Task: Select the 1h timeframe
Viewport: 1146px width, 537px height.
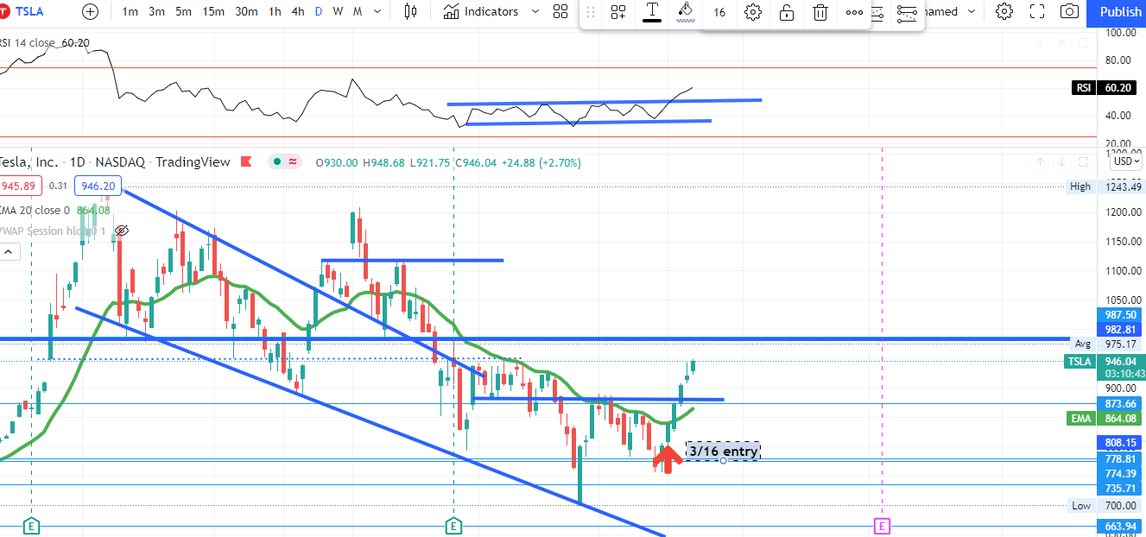Action: (x=275, y=11)
